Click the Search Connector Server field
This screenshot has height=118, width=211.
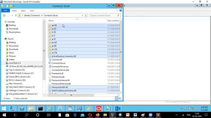point(105,15)
